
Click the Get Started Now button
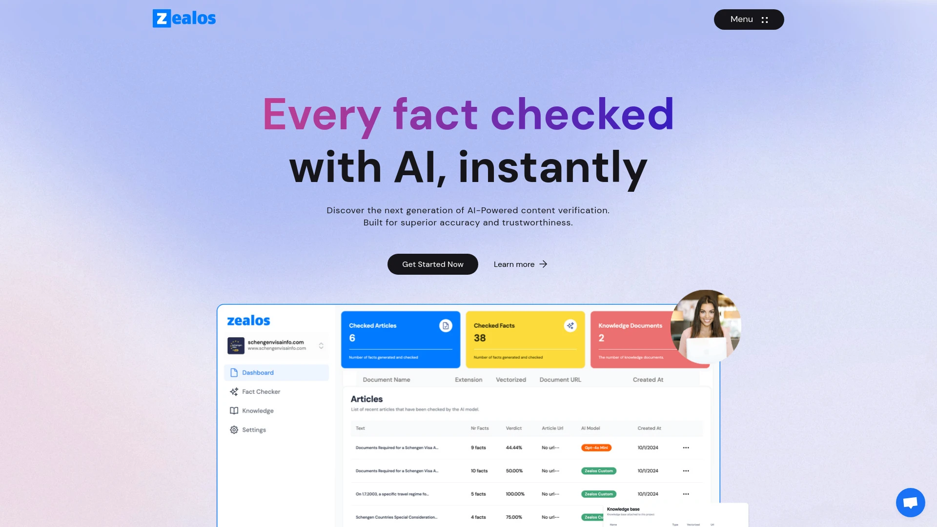pyautogui.click(x=432, y=264)
